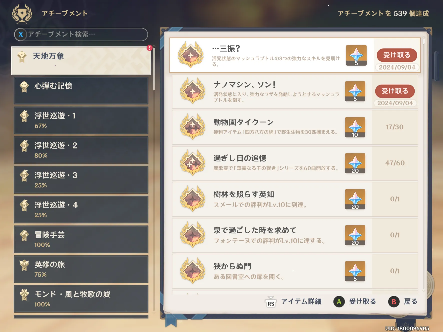Click the achievement trophy emblem icon
Image resolution: width=443 pixels, height=332 pixels.
[22, 14]
